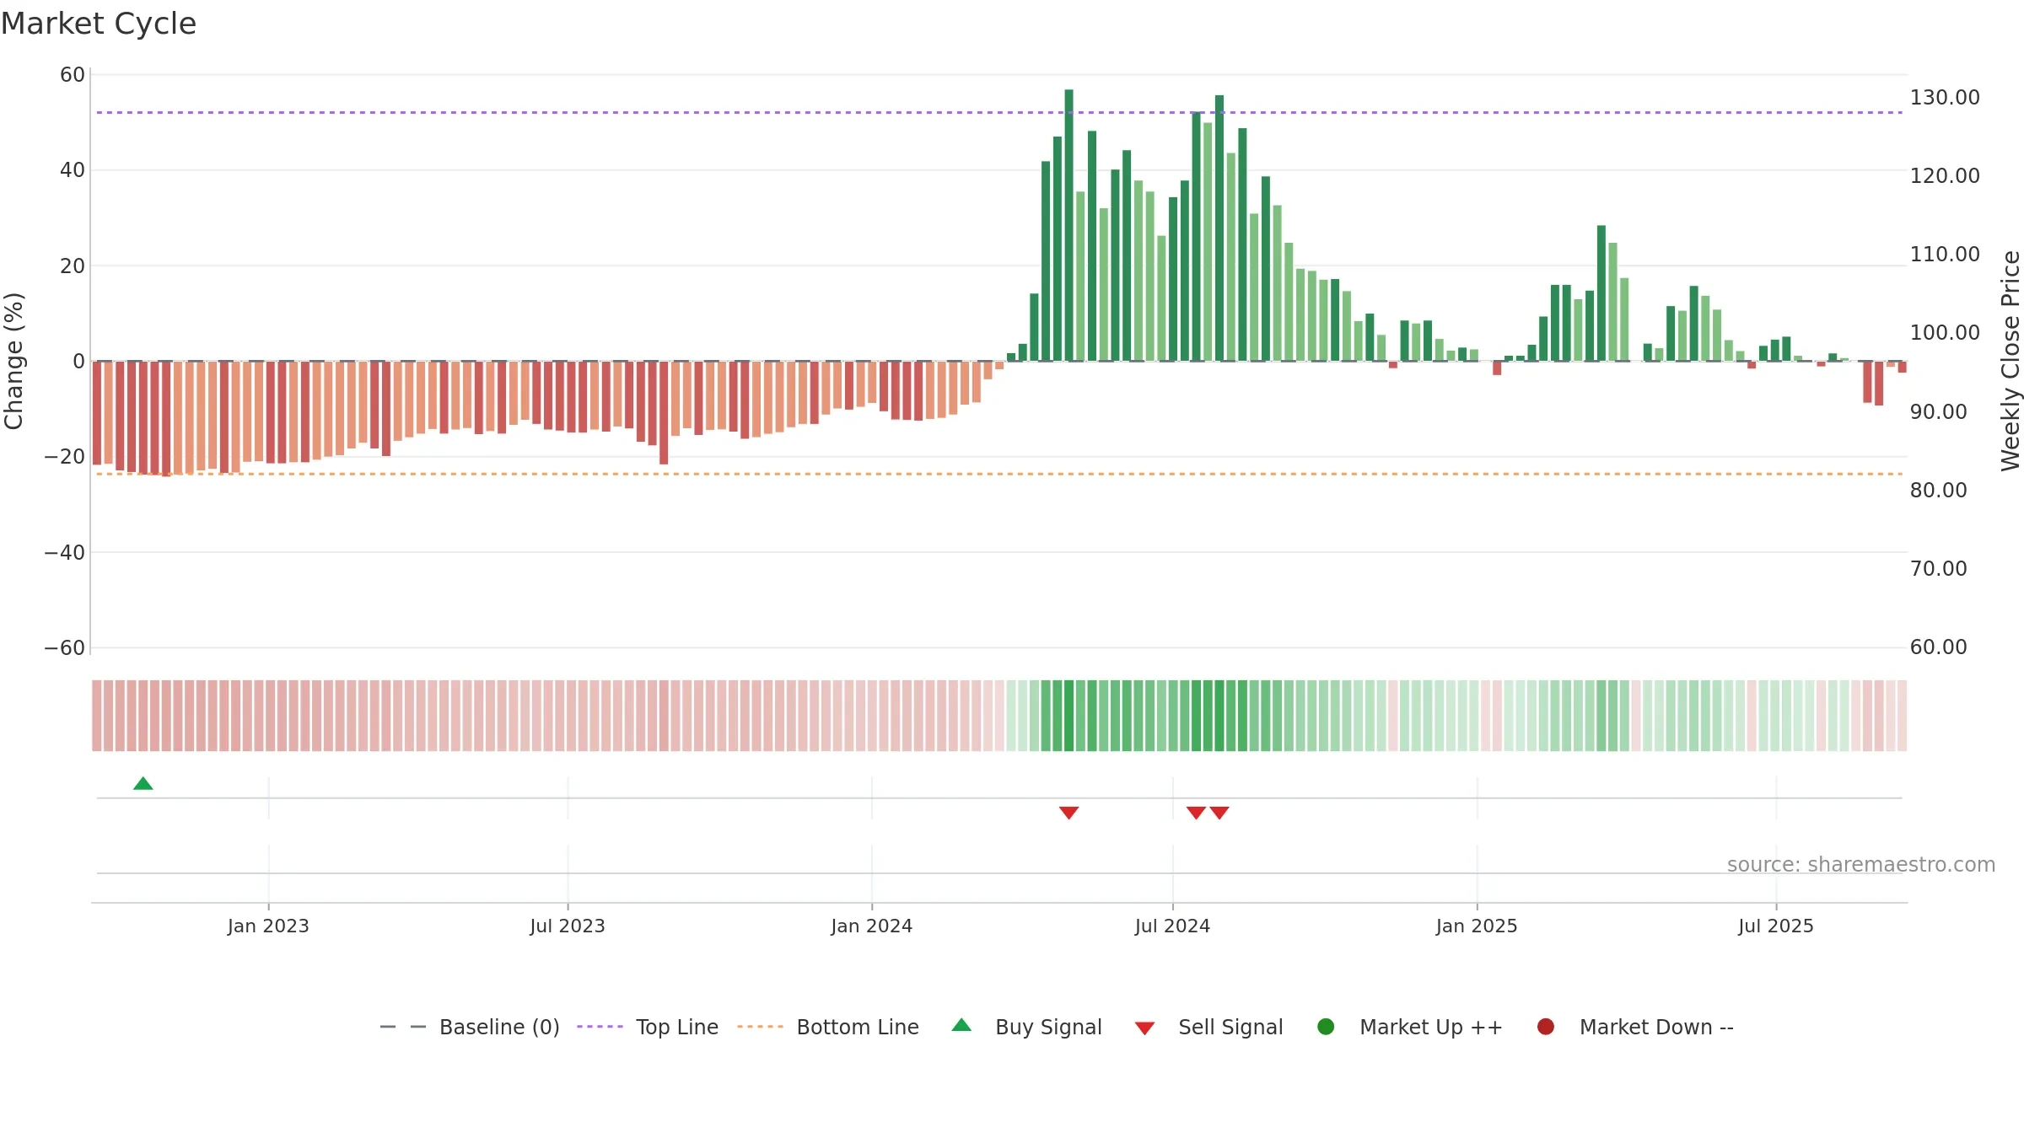Image resolution: width=2024 pixels, height=1138 pixels.
Task: Click the Jan 2024 axis label
Action: pyautogui.click(x=871, y=926)
